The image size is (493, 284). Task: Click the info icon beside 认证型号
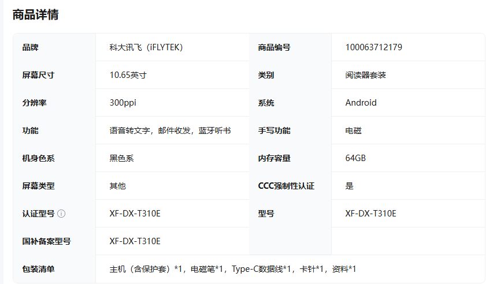point(61,214)
